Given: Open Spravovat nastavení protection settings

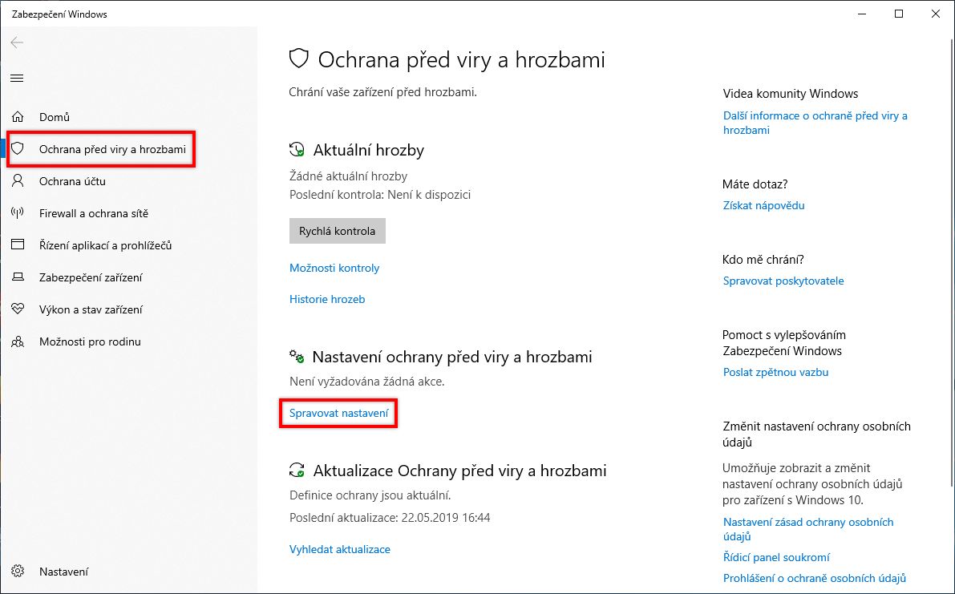Looking at the screenshot, I should pos(338,413).
